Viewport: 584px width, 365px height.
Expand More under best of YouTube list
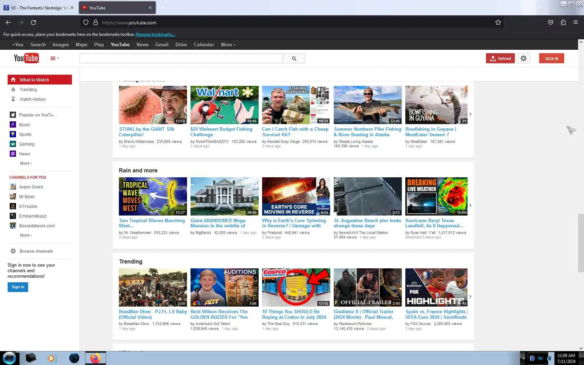click(26, 163)
